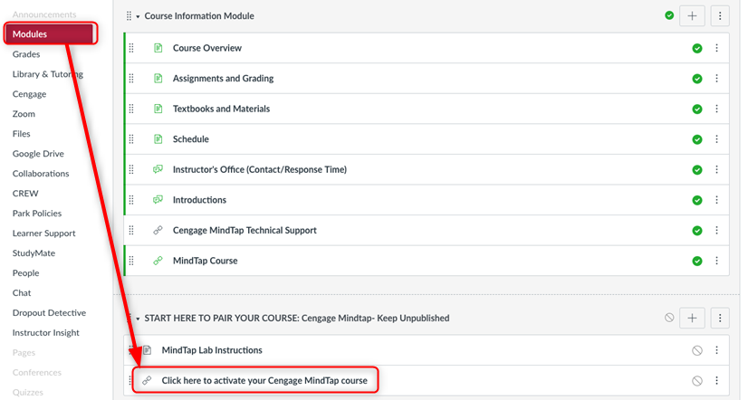Click the Instructor's Office discussion icon
This screenshot has height=400, width=748.
158,169
